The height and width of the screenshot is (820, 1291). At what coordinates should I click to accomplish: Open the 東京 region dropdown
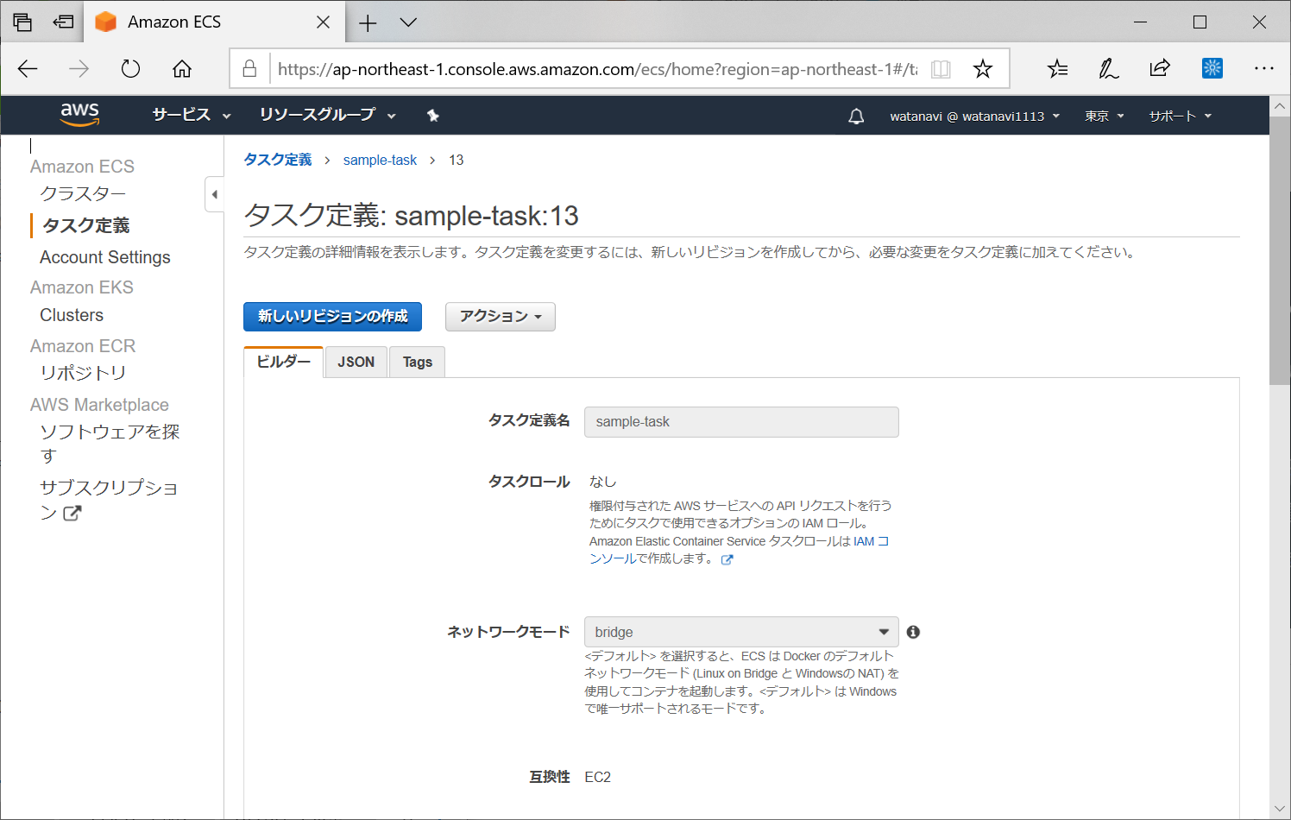[1105, 116]
